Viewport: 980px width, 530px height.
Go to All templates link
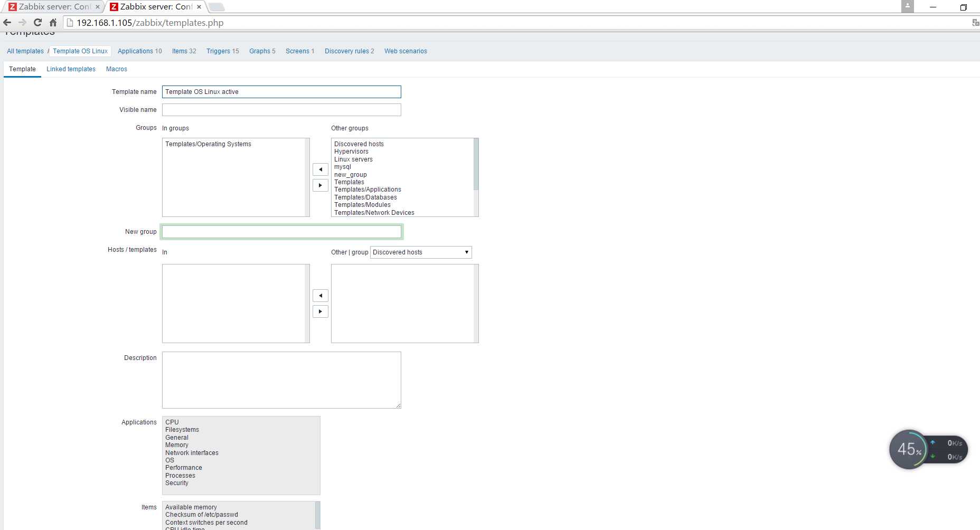click(25, 51)
